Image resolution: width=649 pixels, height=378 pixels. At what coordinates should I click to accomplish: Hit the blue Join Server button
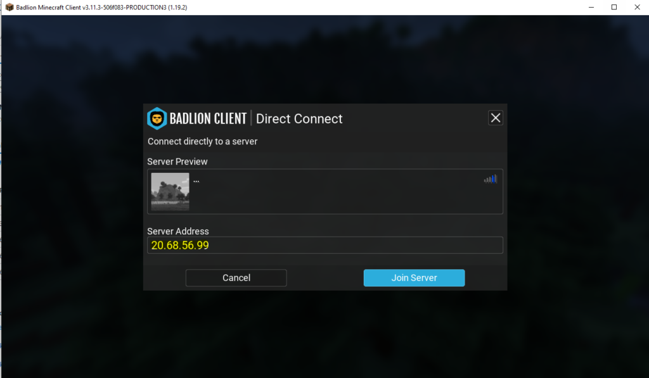coord(414,278)
